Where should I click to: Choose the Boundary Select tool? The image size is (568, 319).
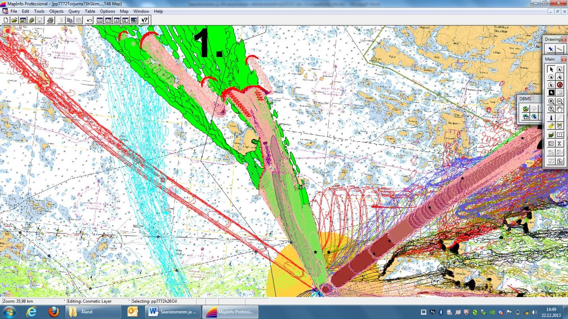551,85
